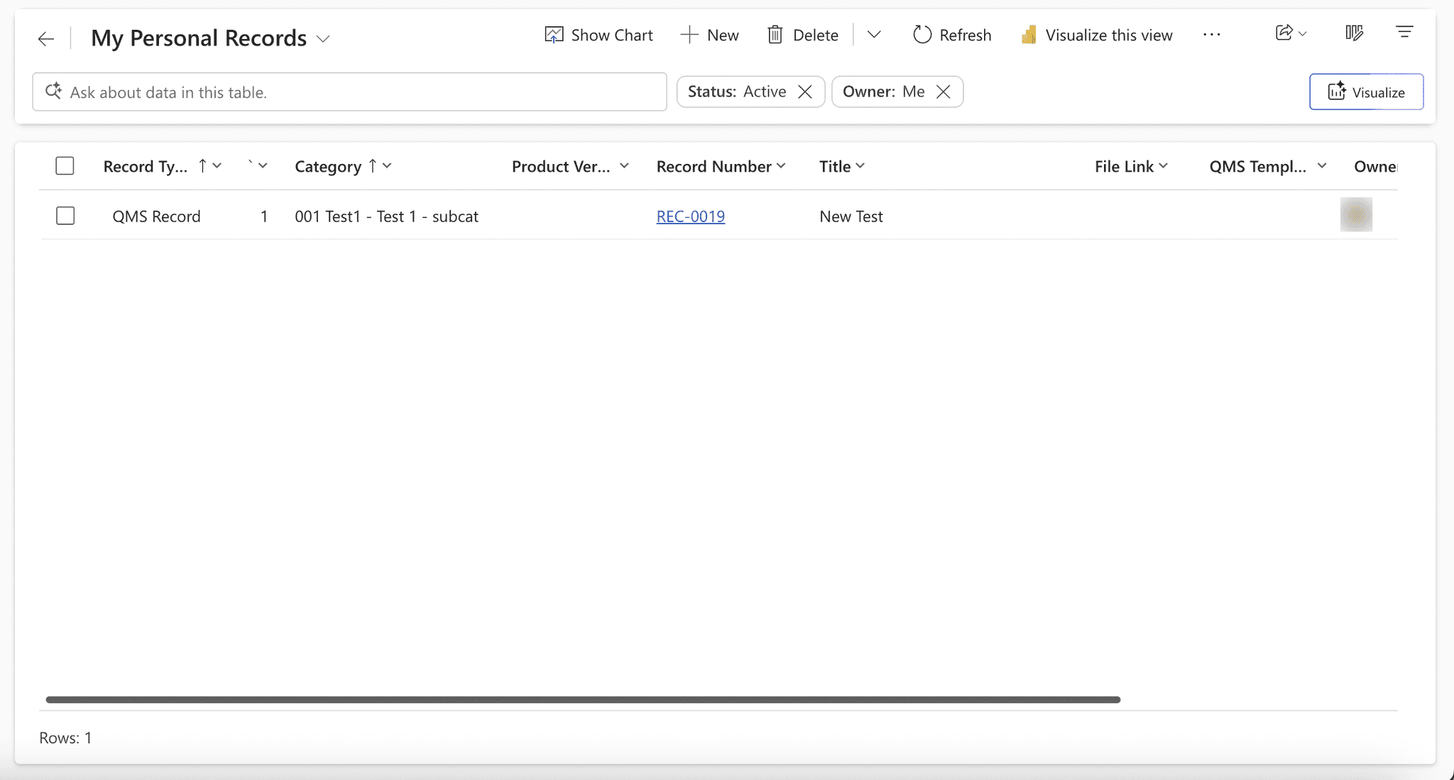The image size is (1454, 780).
Task: Create a New record
Action: [x=709, y=35]
